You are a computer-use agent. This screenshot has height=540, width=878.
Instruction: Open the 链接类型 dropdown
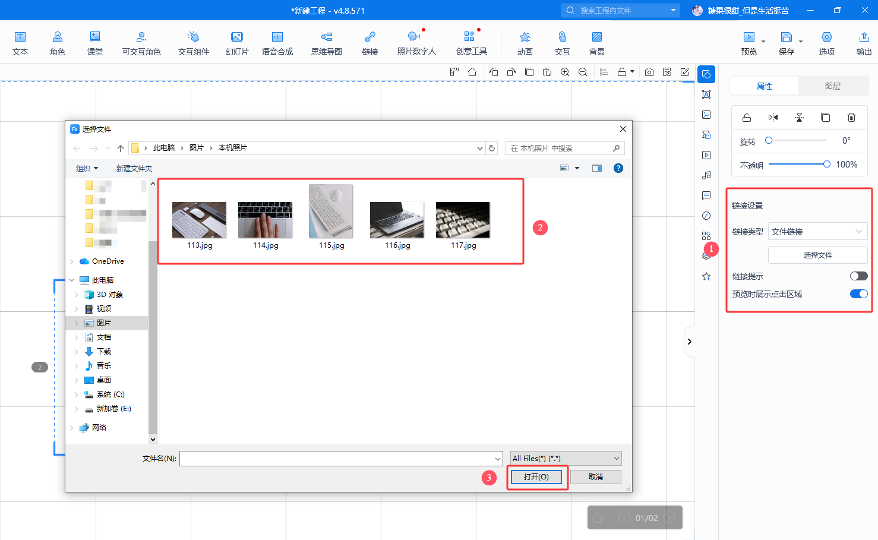(817, 231)
